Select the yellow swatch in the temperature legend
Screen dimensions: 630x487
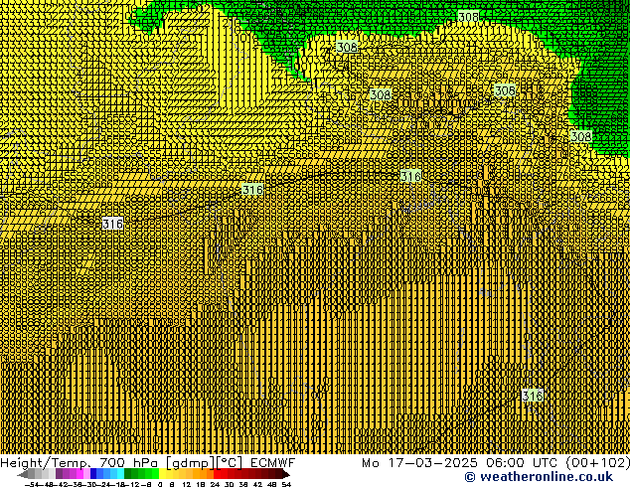(x=162, y=474)
